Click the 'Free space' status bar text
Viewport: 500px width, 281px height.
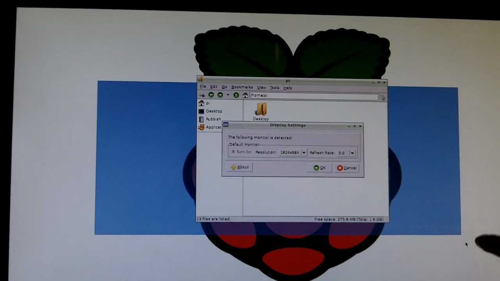(x=348, y=219)
